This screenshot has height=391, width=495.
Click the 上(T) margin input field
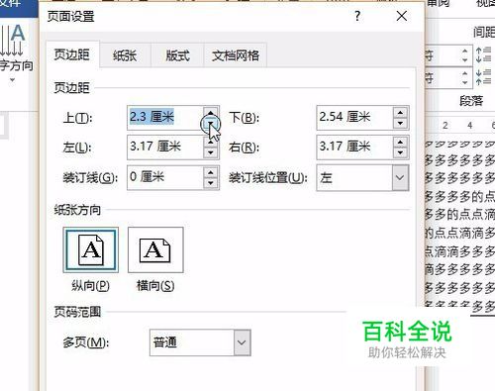[x=165, y=118]
